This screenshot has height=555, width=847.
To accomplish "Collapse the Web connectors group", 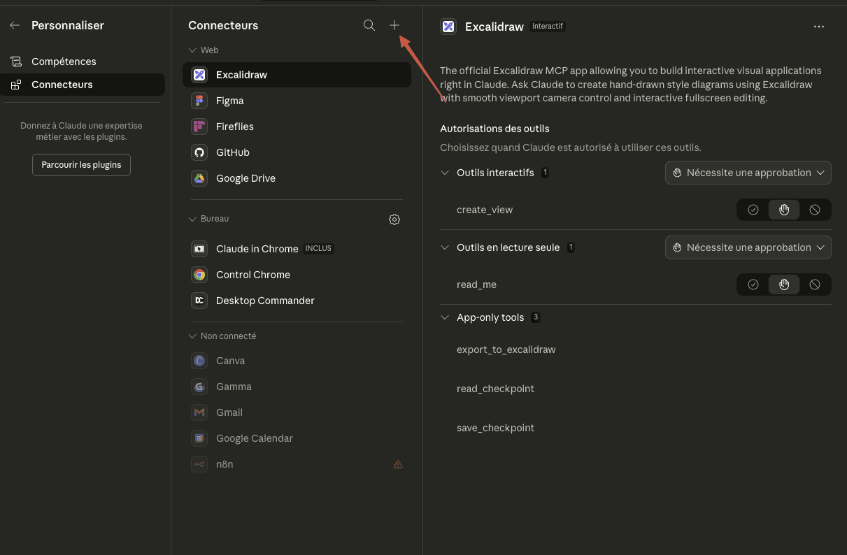I will [x=192, y=50].
